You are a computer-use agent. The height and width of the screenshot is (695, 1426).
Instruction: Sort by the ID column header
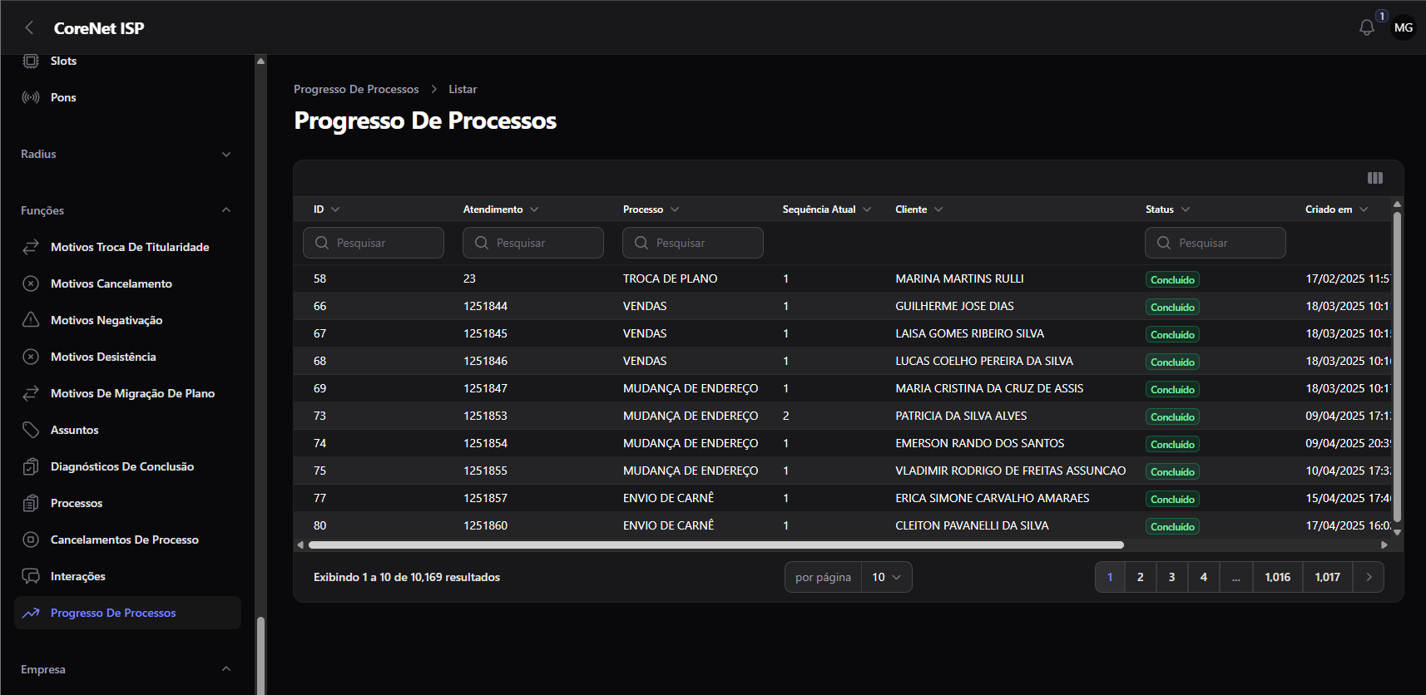click(x=326, y=209)
